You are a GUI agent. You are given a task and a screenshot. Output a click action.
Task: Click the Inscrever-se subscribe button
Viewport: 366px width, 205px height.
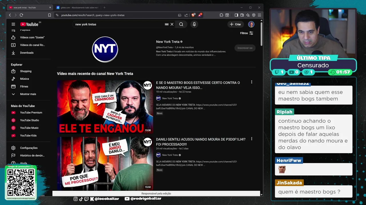(245, 48)
